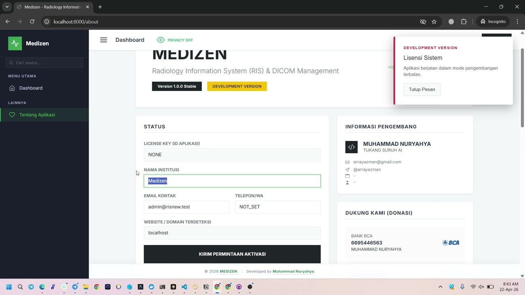Dismiss the notice with Tutup Pesan
The image size is (525, 295).
(422, 89)
